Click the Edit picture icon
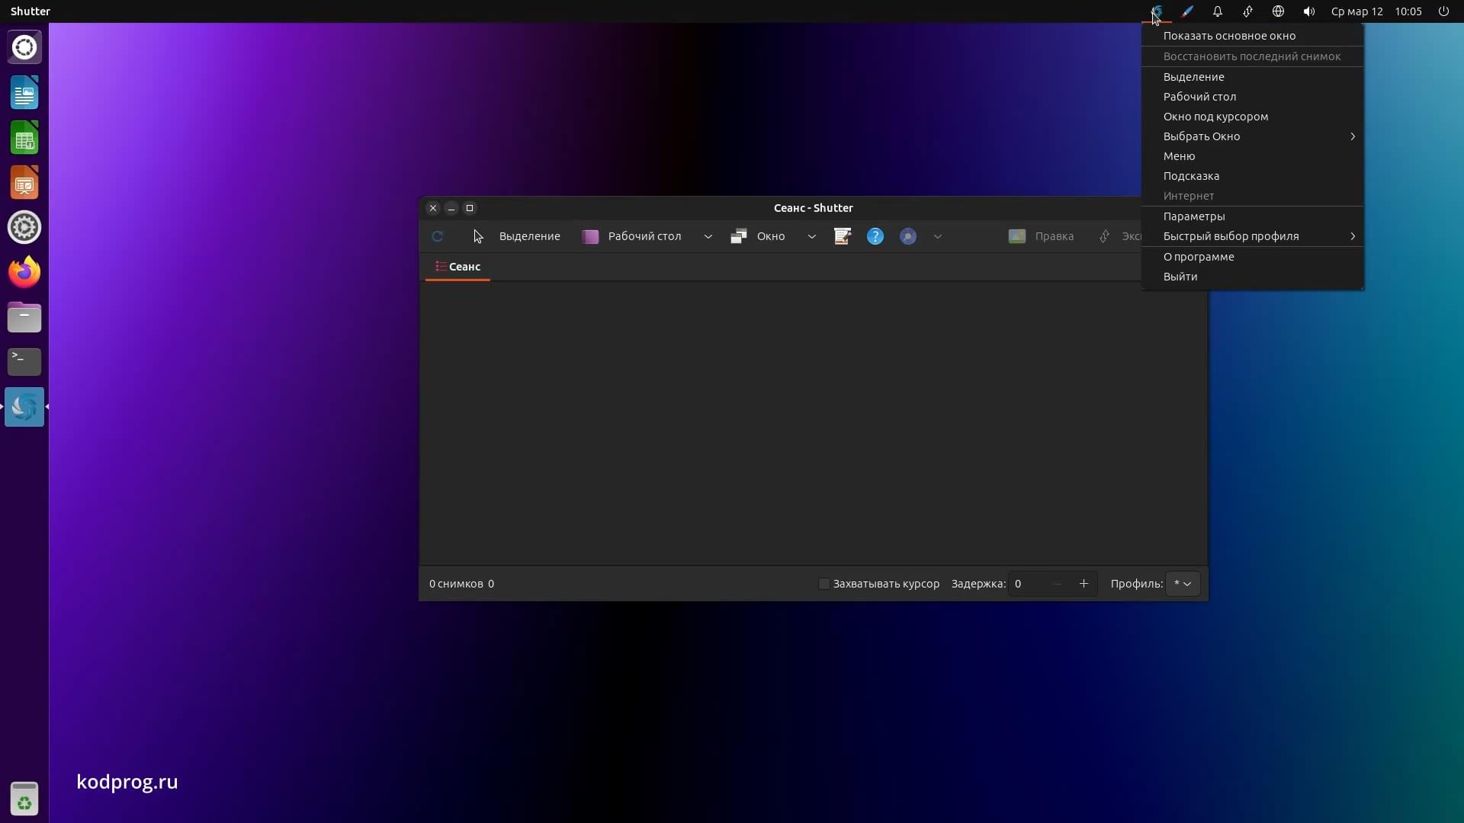Screen dimensions: 1464x823 [1017, 236]
